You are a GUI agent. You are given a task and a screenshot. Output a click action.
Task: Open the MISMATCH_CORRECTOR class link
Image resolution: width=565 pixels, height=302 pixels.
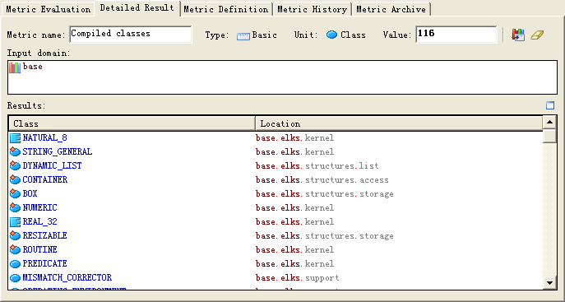pos(67,277)
